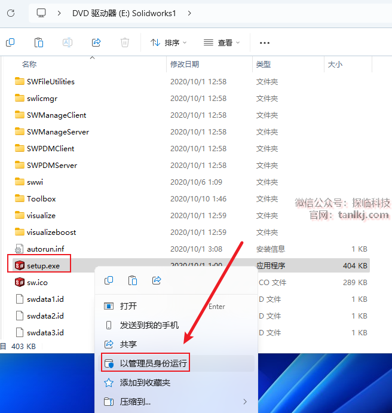This screenshot has width=392, height=413.
Task: Click the 应用程序 type cell
Action: pos(271,266)
